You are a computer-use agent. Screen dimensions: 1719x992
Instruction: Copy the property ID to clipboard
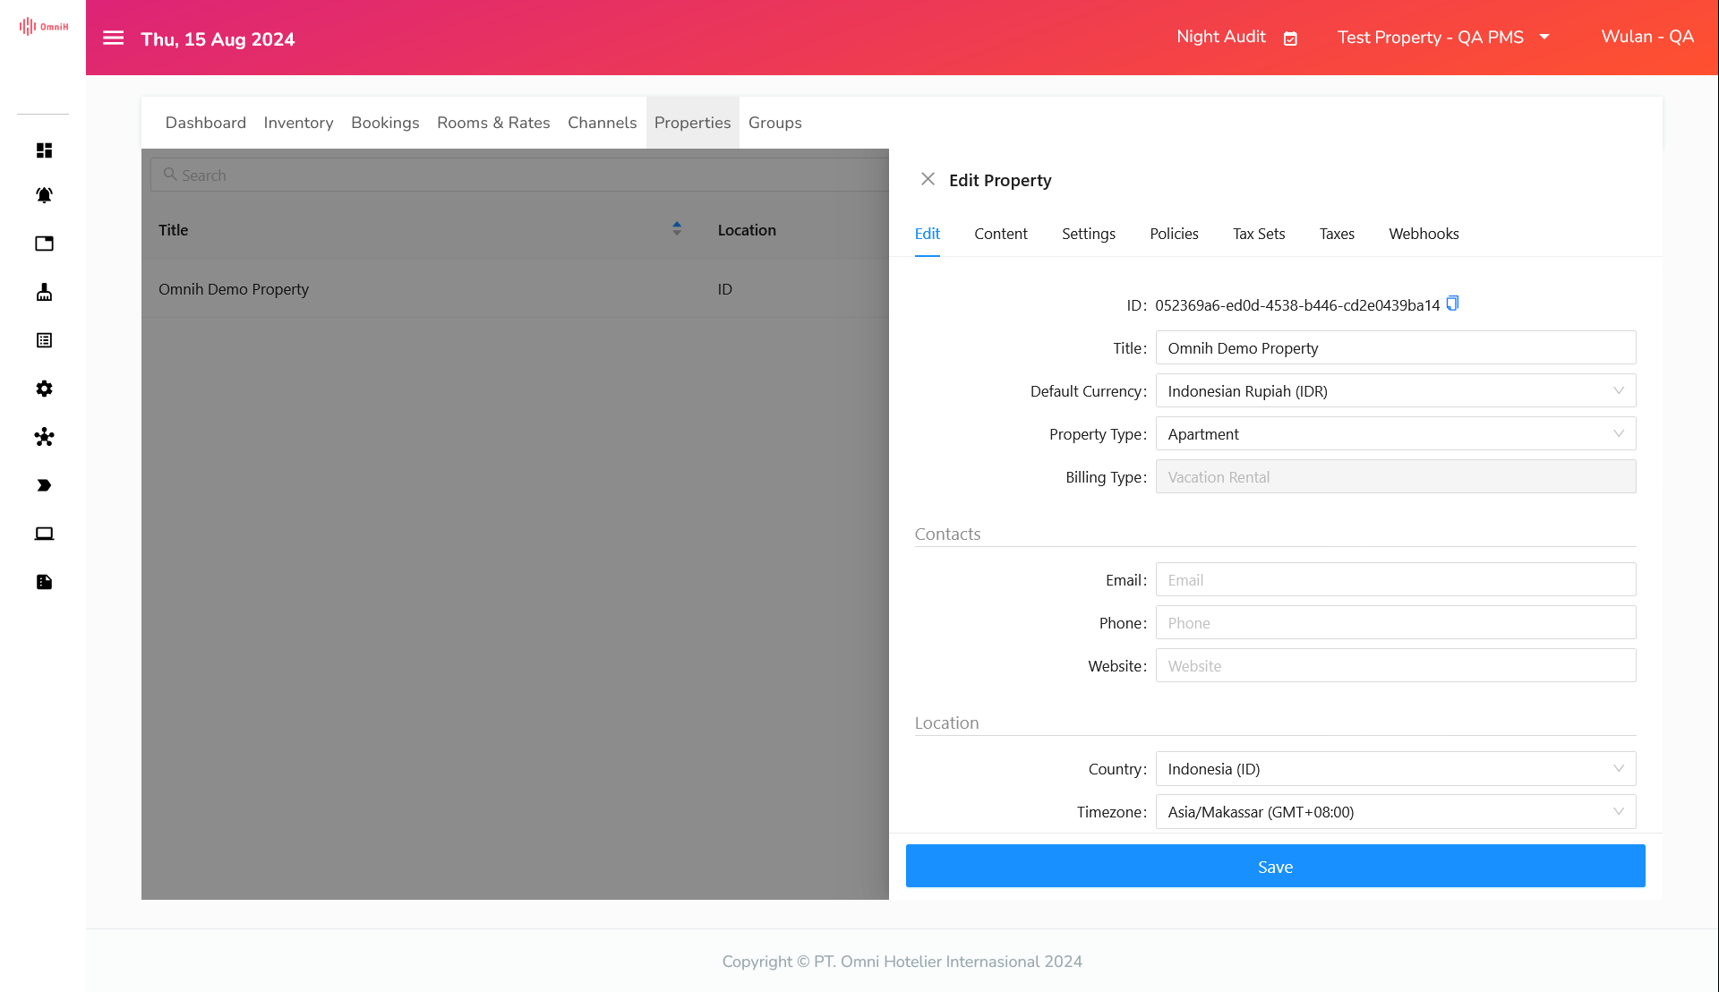pos(1452,304)
